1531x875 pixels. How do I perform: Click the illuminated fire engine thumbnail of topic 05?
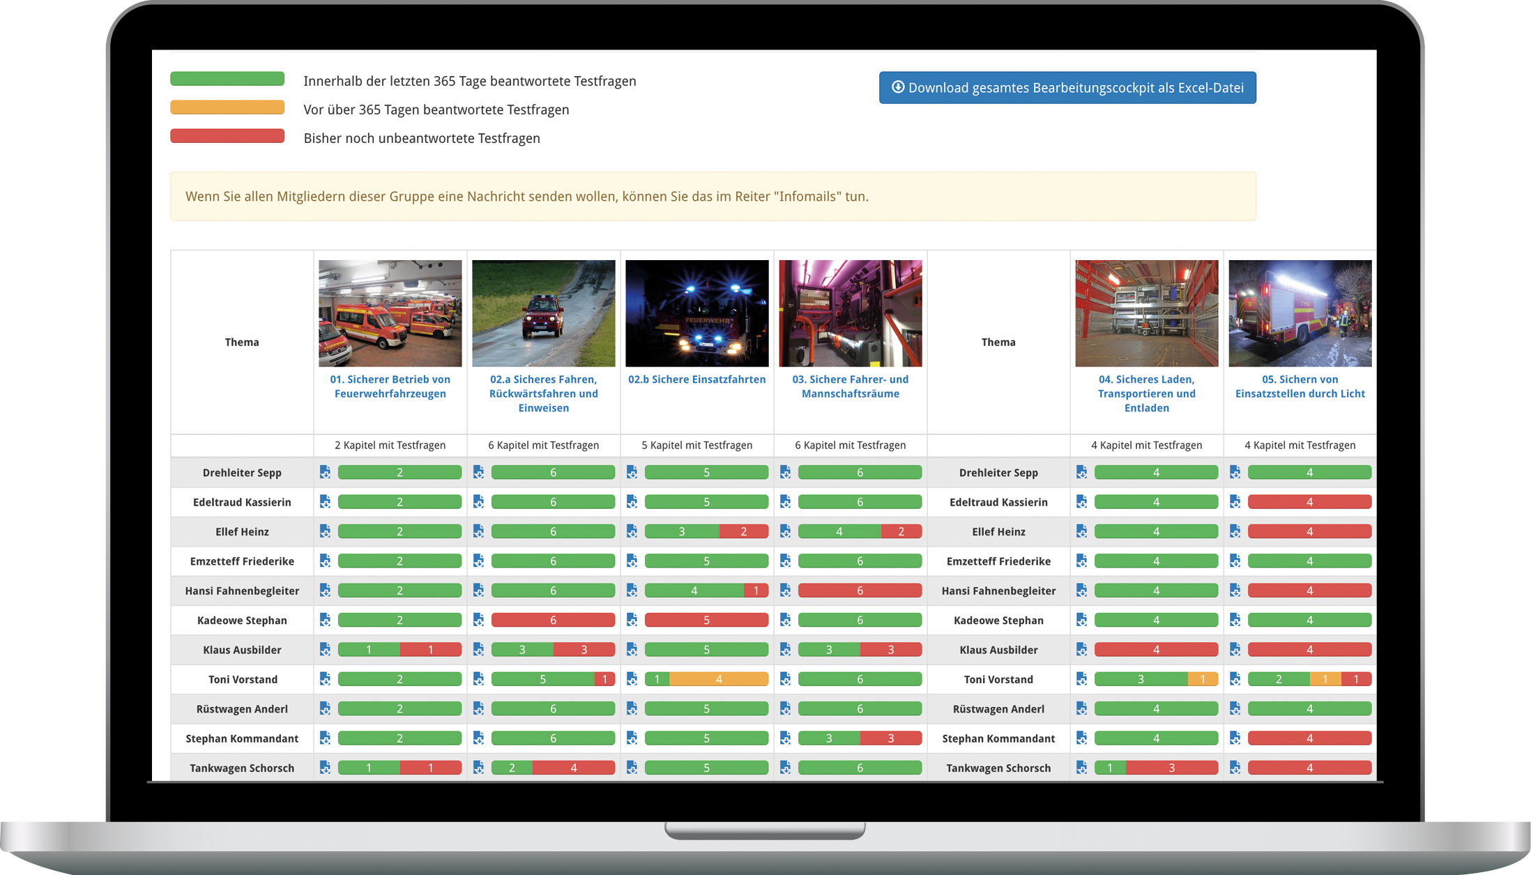pos(1300,314)
